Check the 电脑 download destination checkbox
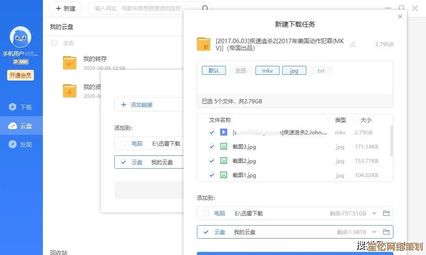This screenshot has height=255, width=426. (x=206, y=213)
